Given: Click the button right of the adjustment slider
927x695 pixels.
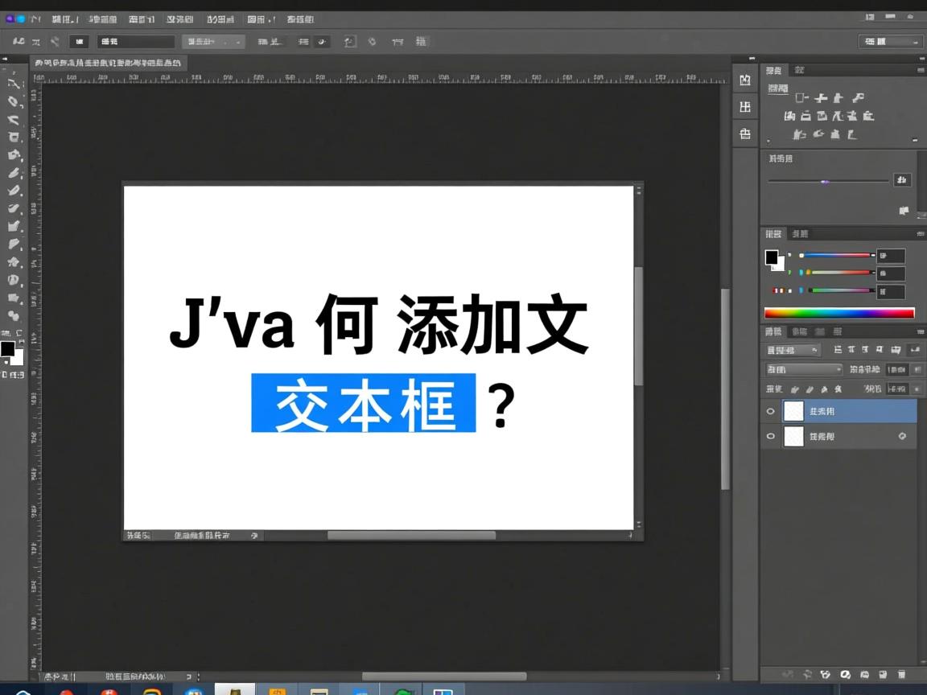Looking at the screenshot, I should click(x=902, y=180).
